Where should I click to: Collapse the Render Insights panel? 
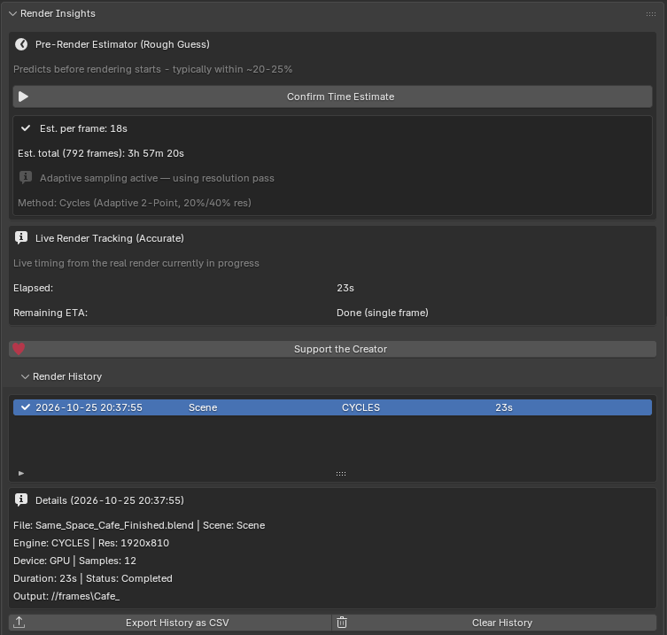coord(12,13)
